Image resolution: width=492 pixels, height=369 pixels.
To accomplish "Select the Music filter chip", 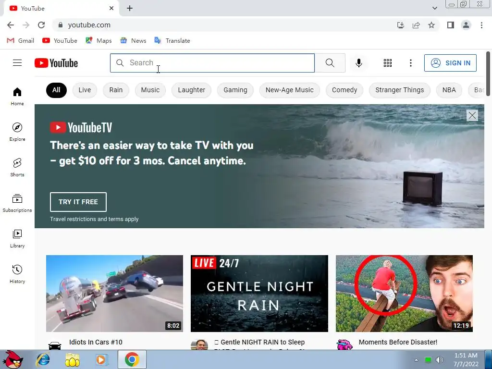I will [x=150, y=90].
